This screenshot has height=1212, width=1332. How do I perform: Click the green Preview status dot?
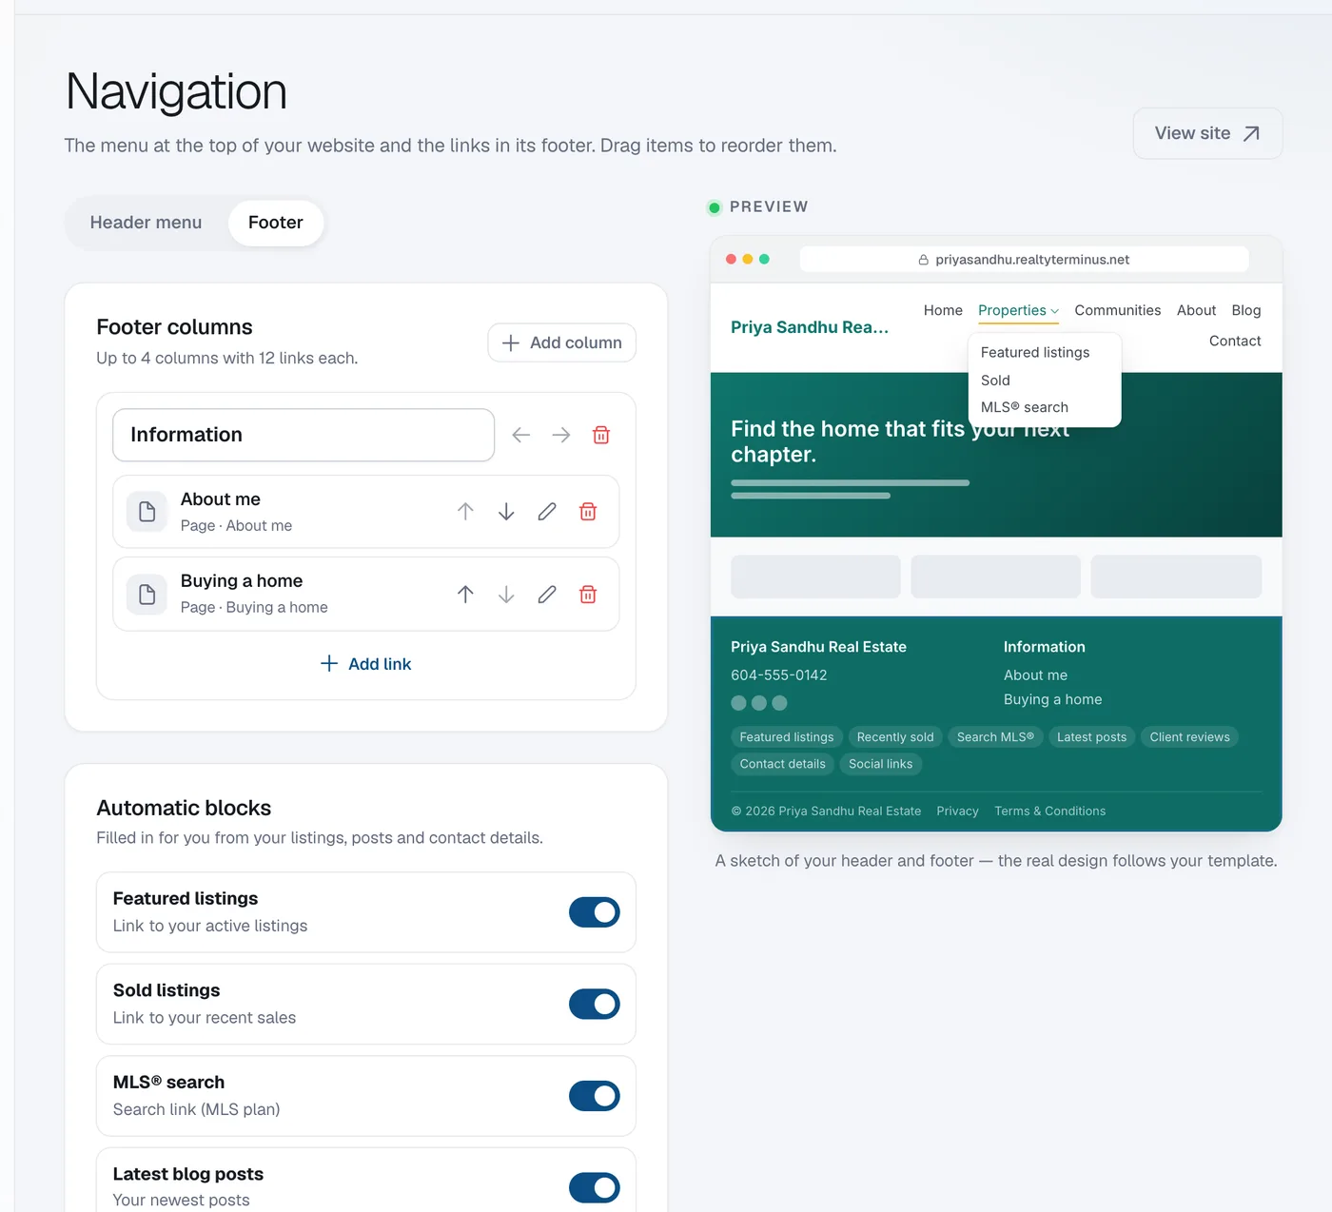[x=715, y=207]
